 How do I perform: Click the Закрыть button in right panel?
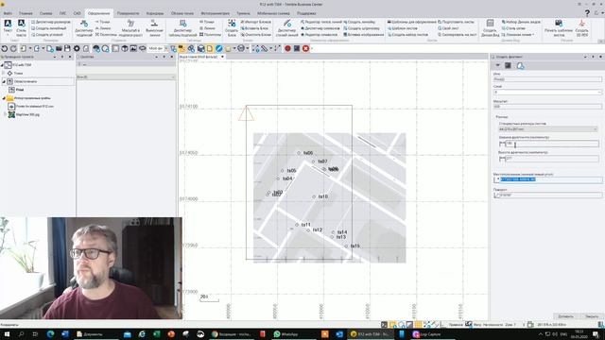[x=592, y=316]
